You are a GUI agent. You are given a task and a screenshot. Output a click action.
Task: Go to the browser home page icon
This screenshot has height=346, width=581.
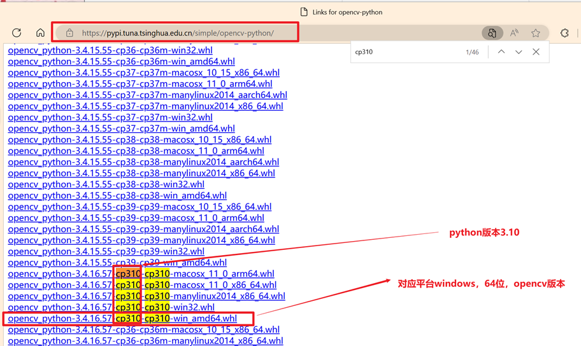(x=40, y=33)
